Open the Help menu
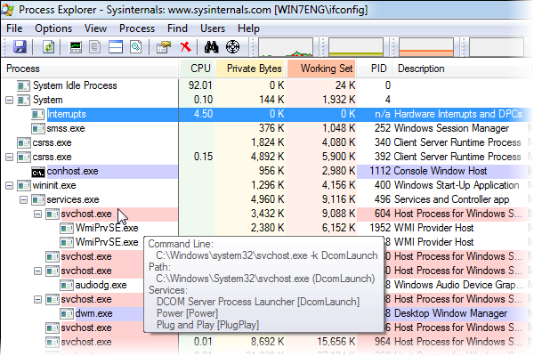The width and height of the screenshot is (534, 356). click(x=248, y=28)
